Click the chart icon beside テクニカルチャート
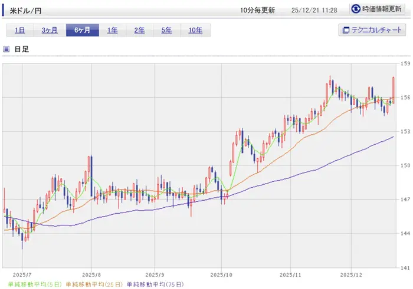This screenshot has height=289, width=413. coord(344,31)
